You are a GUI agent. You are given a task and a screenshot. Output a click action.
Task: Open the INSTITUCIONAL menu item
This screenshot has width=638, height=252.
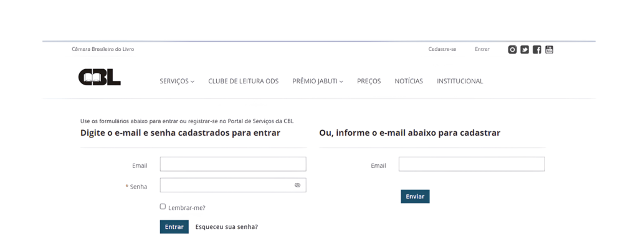click(460, 82)
